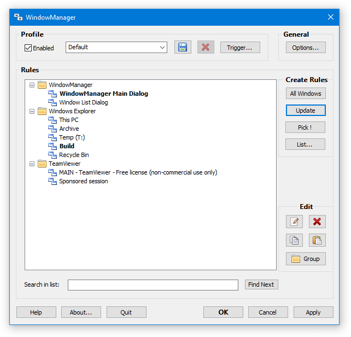Image resolution: width=351 pixels, height=337 pixels.
Task: Collapse the Windows Explorer tree group
Action: [x=32, y=111]
